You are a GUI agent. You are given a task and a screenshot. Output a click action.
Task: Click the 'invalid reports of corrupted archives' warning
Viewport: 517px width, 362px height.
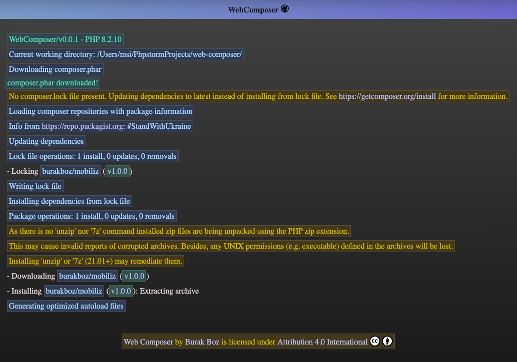[231, 246]
